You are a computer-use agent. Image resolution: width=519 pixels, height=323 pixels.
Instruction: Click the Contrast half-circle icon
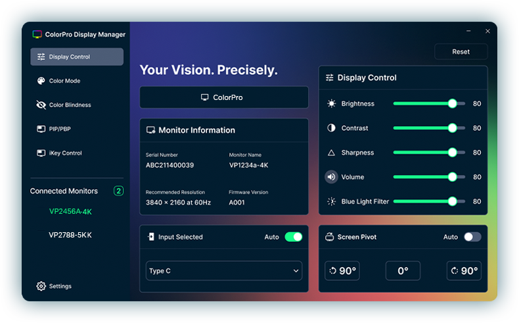click(331, 128)
